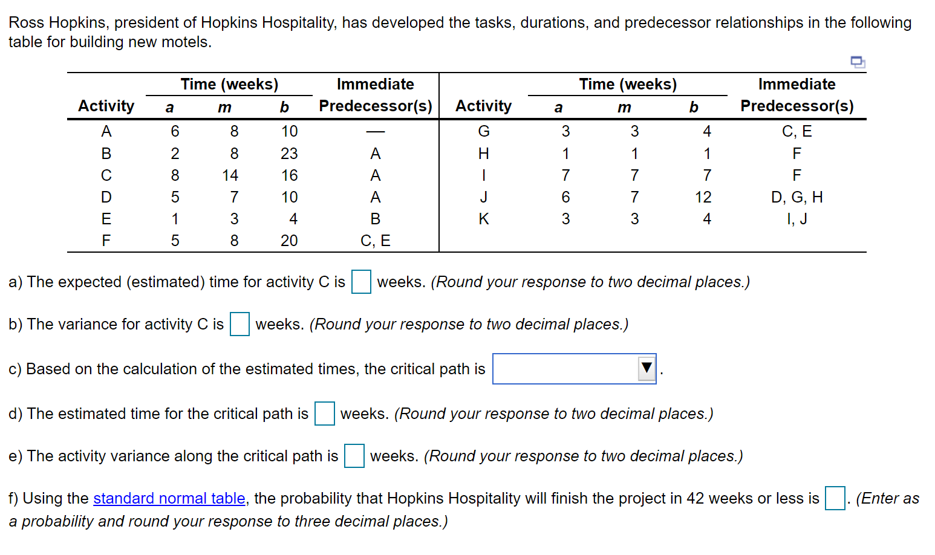The image size is (935, 555).
Task: Click the Immediate Predecessor(s) header
Action: point(375,95)
